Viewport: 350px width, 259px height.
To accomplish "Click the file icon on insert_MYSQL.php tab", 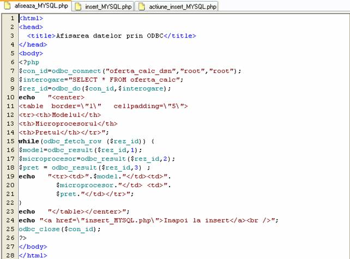I will (78, 7).
